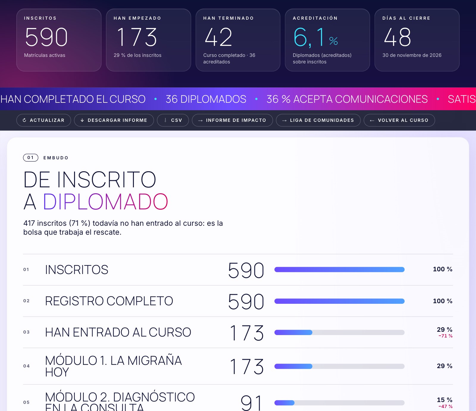The image size is (476, 411).
Task: Click the Han Entrado al Curso progress bar
Action: (x=339, y=332)
